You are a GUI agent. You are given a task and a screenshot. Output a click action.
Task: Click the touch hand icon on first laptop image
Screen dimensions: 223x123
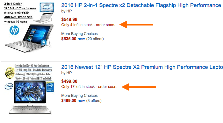point(44,42)
